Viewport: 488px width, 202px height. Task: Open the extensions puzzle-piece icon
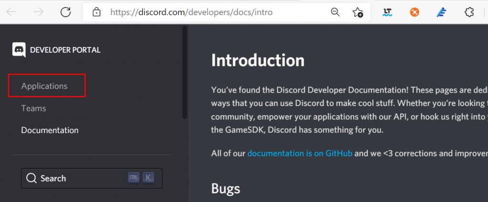click(469, 12)
